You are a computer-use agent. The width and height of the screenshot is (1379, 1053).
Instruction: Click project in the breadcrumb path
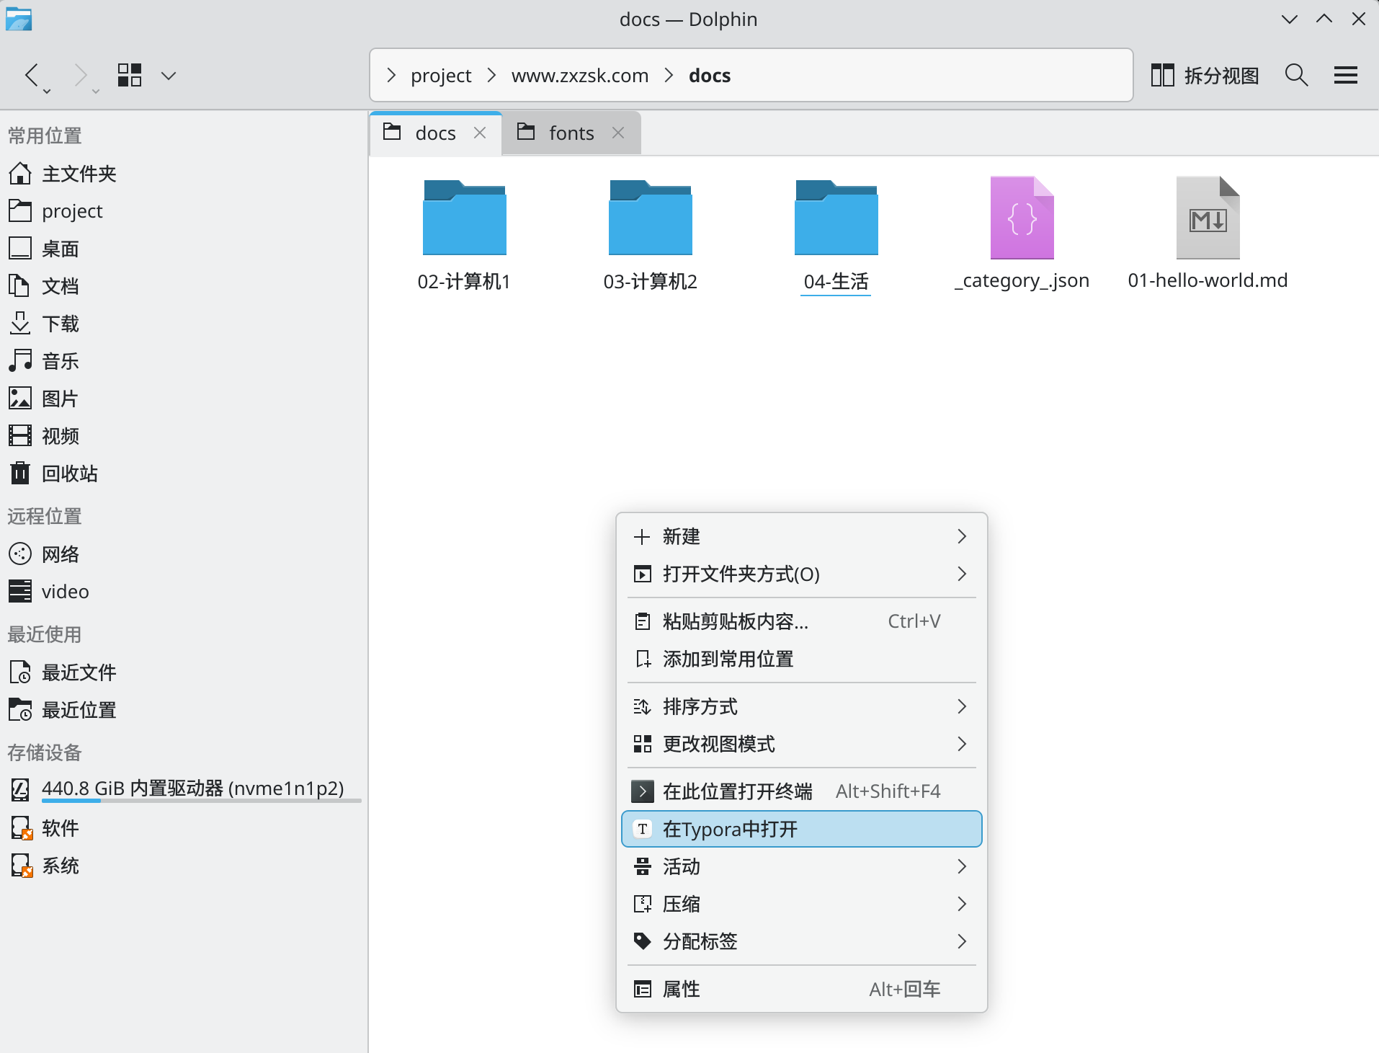(441, 76)
